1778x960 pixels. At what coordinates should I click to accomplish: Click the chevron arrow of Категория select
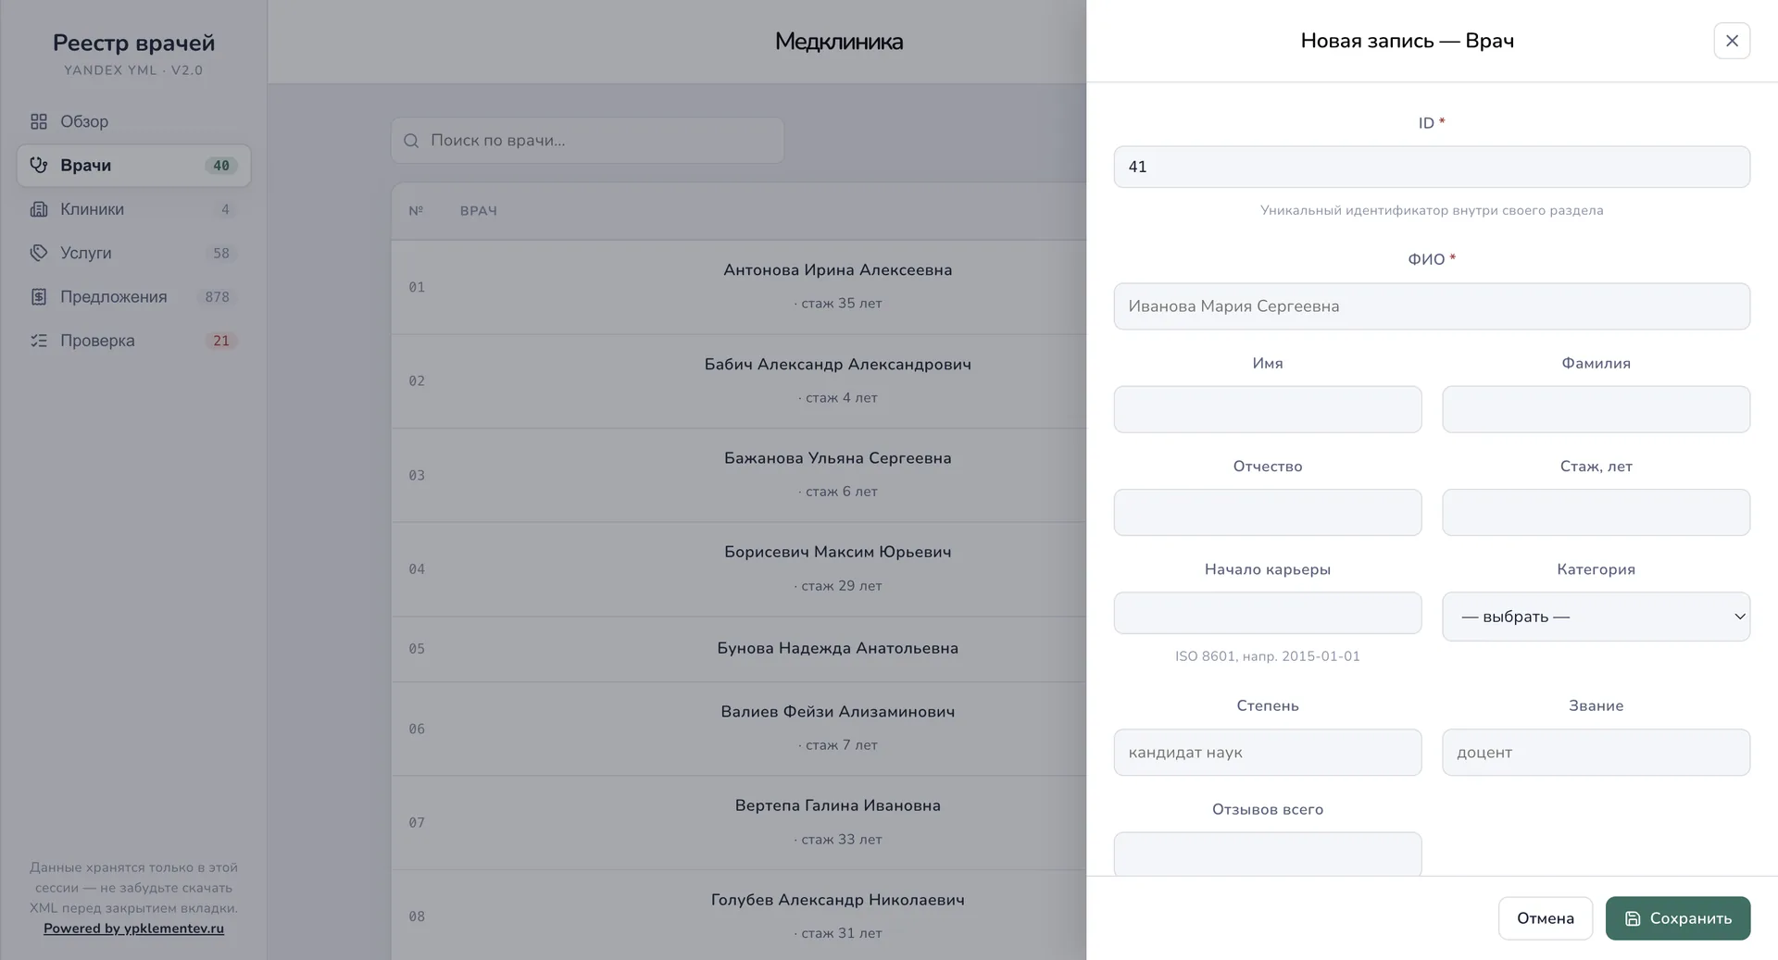click(1739, 617)
